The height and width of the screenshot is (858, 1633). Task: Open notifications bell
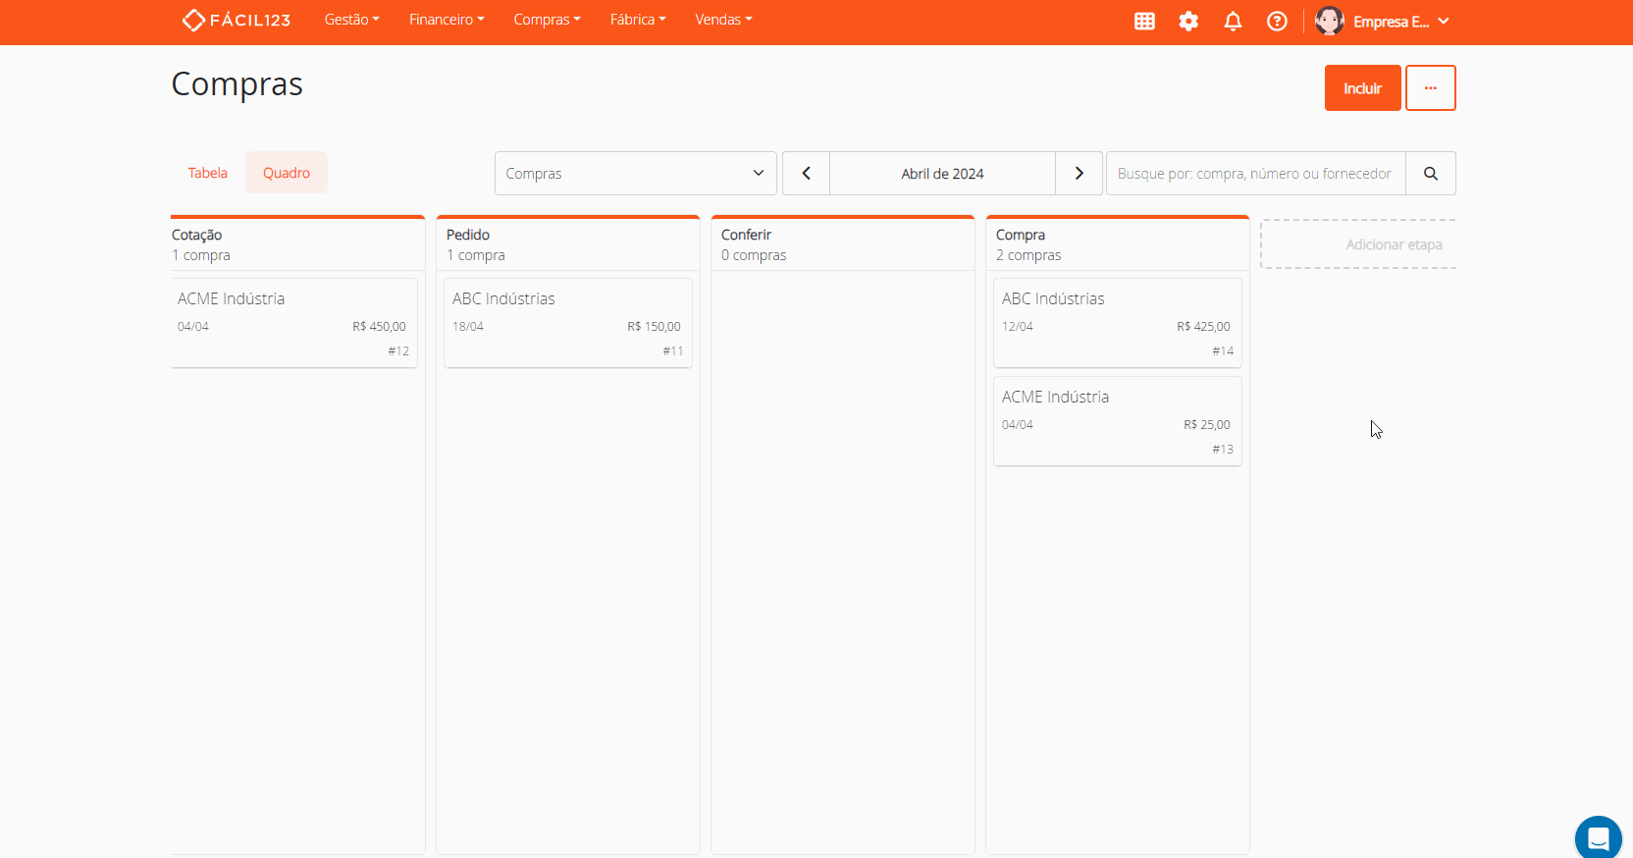[1233, 21]
